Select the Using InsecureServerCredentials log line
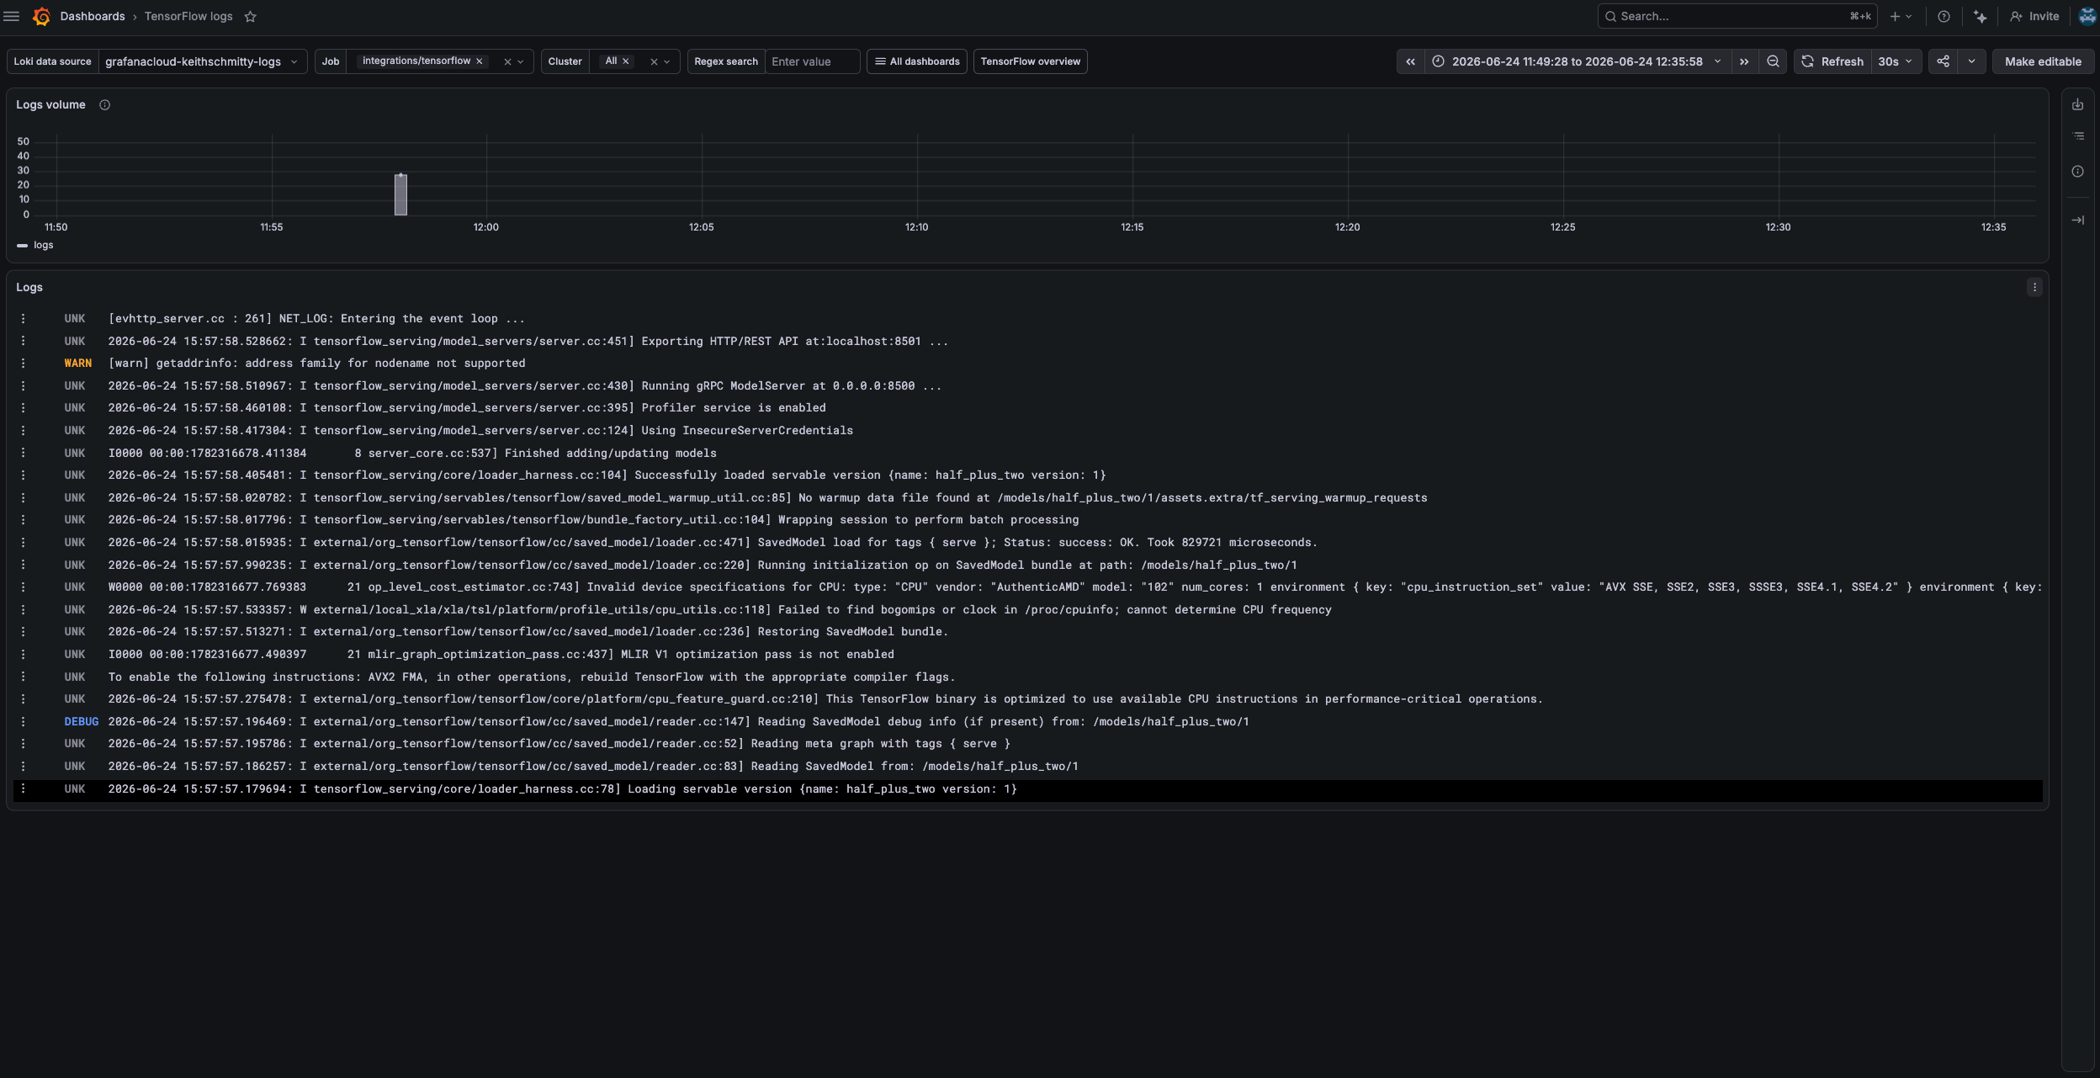 point(1028,431)
